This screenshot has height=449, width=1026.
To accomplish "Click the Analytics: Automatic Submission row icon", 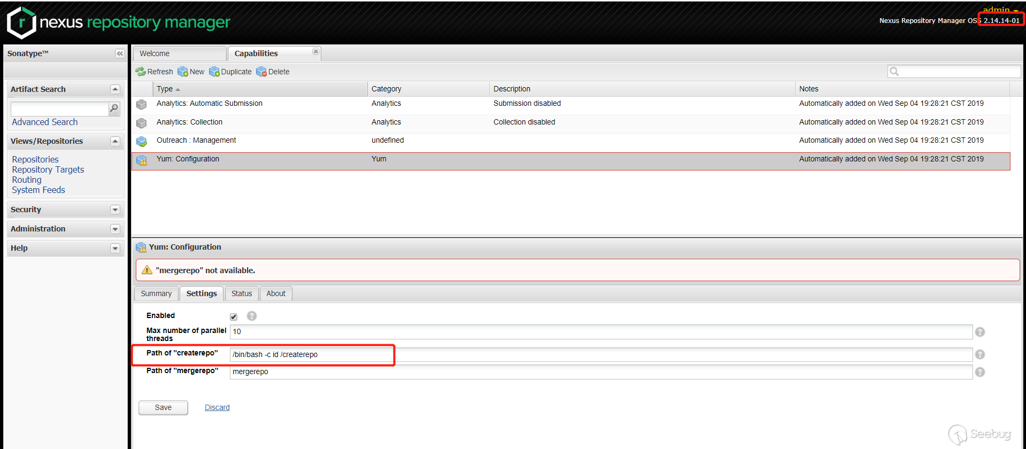I will click(x=141, y=104).
